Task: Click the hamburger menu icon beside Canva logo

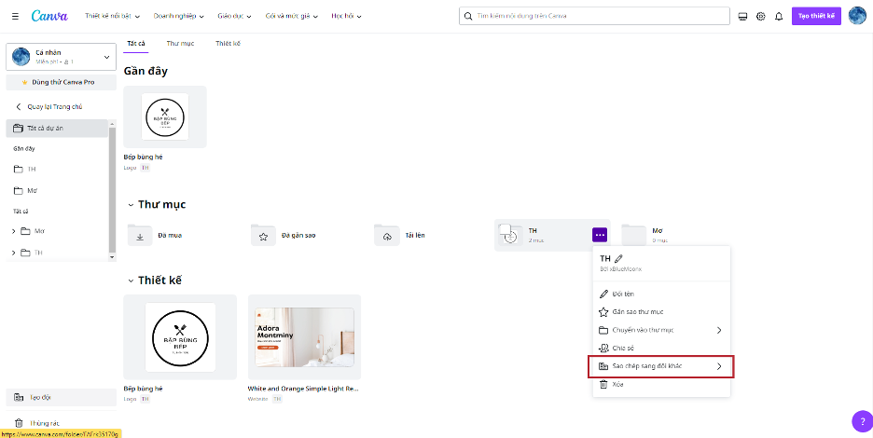Action: [15, 16]
